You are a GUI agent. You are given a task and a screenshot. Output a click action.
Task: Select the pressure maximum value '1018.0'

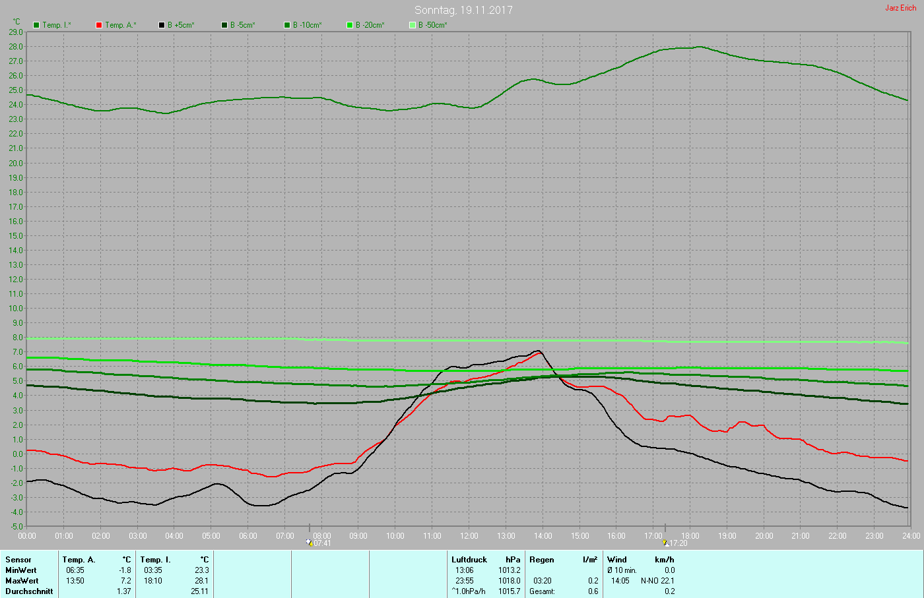510,581
